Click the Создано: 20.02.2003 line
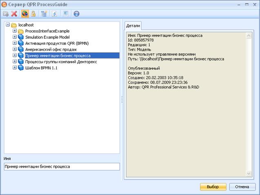This screenshot has width=260, height=195. pyautogui.click(x=156, y=78)
